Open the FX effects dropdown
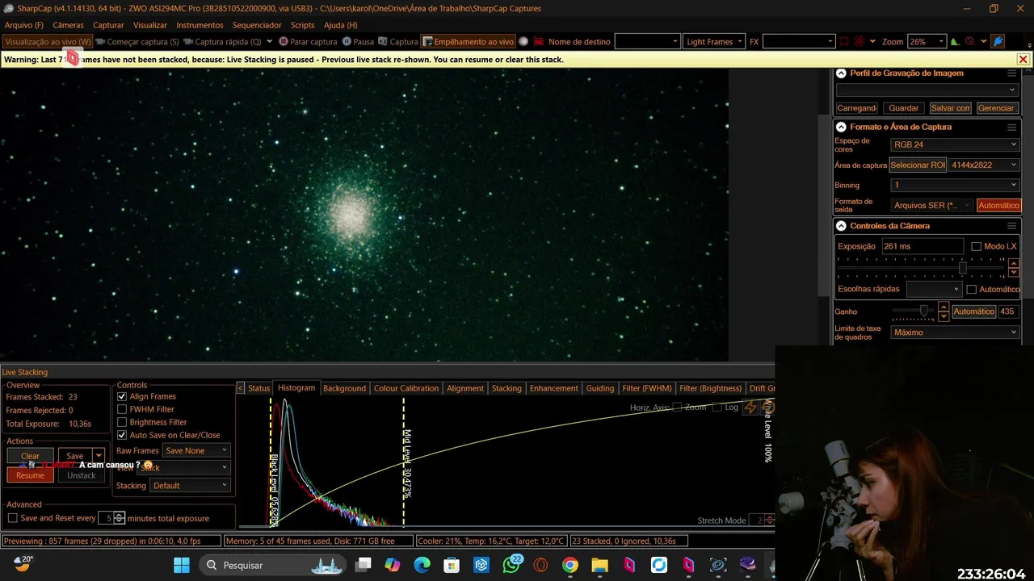Image resolution: width=1034 pixels, height=581 pixels. point(798,41)
